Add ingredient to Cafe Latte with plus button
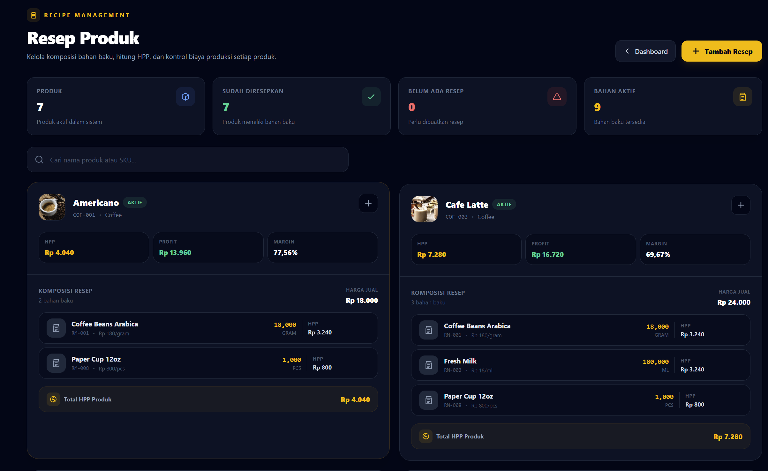This screenshot has width=768, height=471. [x=741, y=205]
